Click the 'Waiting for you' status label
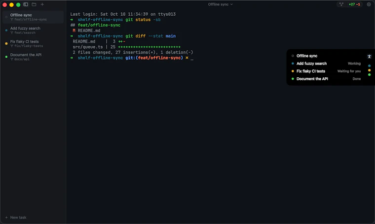The image size is (375, 224). click(x=349, y=71)
